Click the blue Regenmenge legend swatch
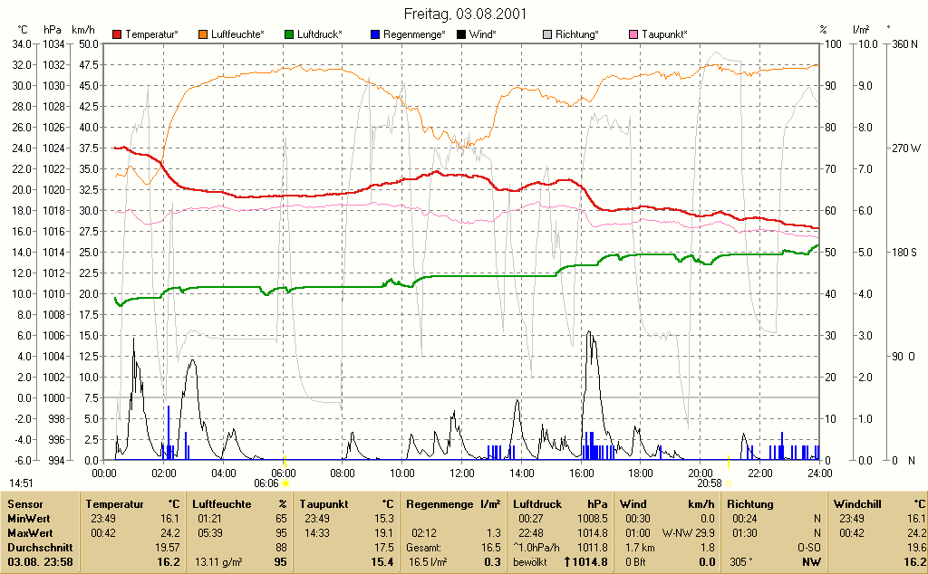928x574 pixels. click(x=375, y=35)
